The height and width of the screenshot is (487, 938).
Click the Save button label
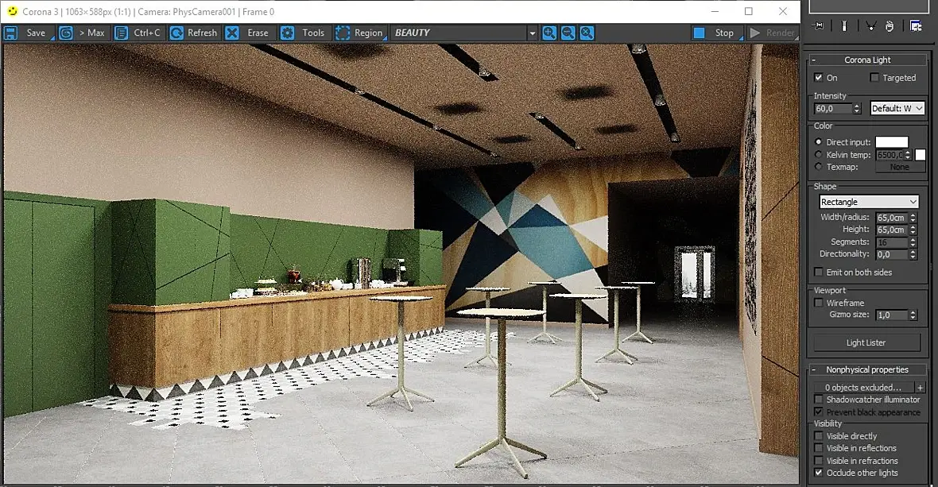coord(36,33)
